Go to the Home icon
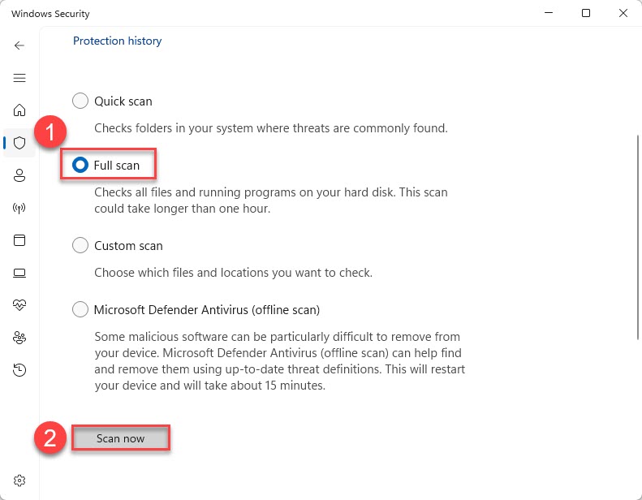The width and height of the screenshot is (642, 500). [x=19, y=110]
